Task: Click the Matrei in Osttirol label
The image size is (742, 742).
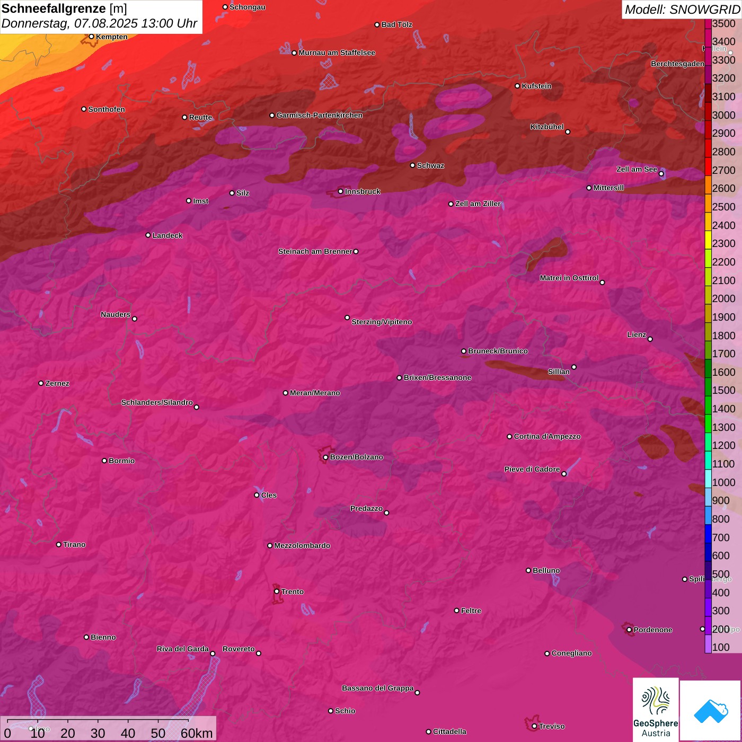Action: [569, 278]
